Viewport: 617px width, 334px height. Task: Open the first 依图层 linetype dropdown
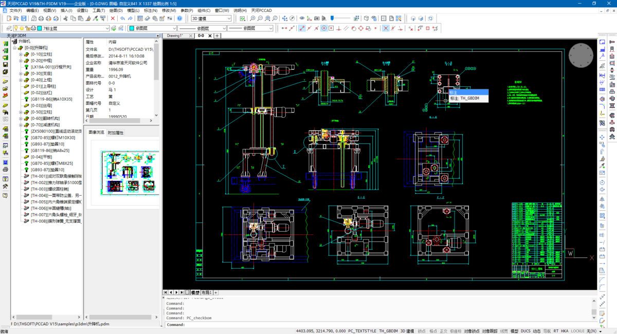click(202, 28)
